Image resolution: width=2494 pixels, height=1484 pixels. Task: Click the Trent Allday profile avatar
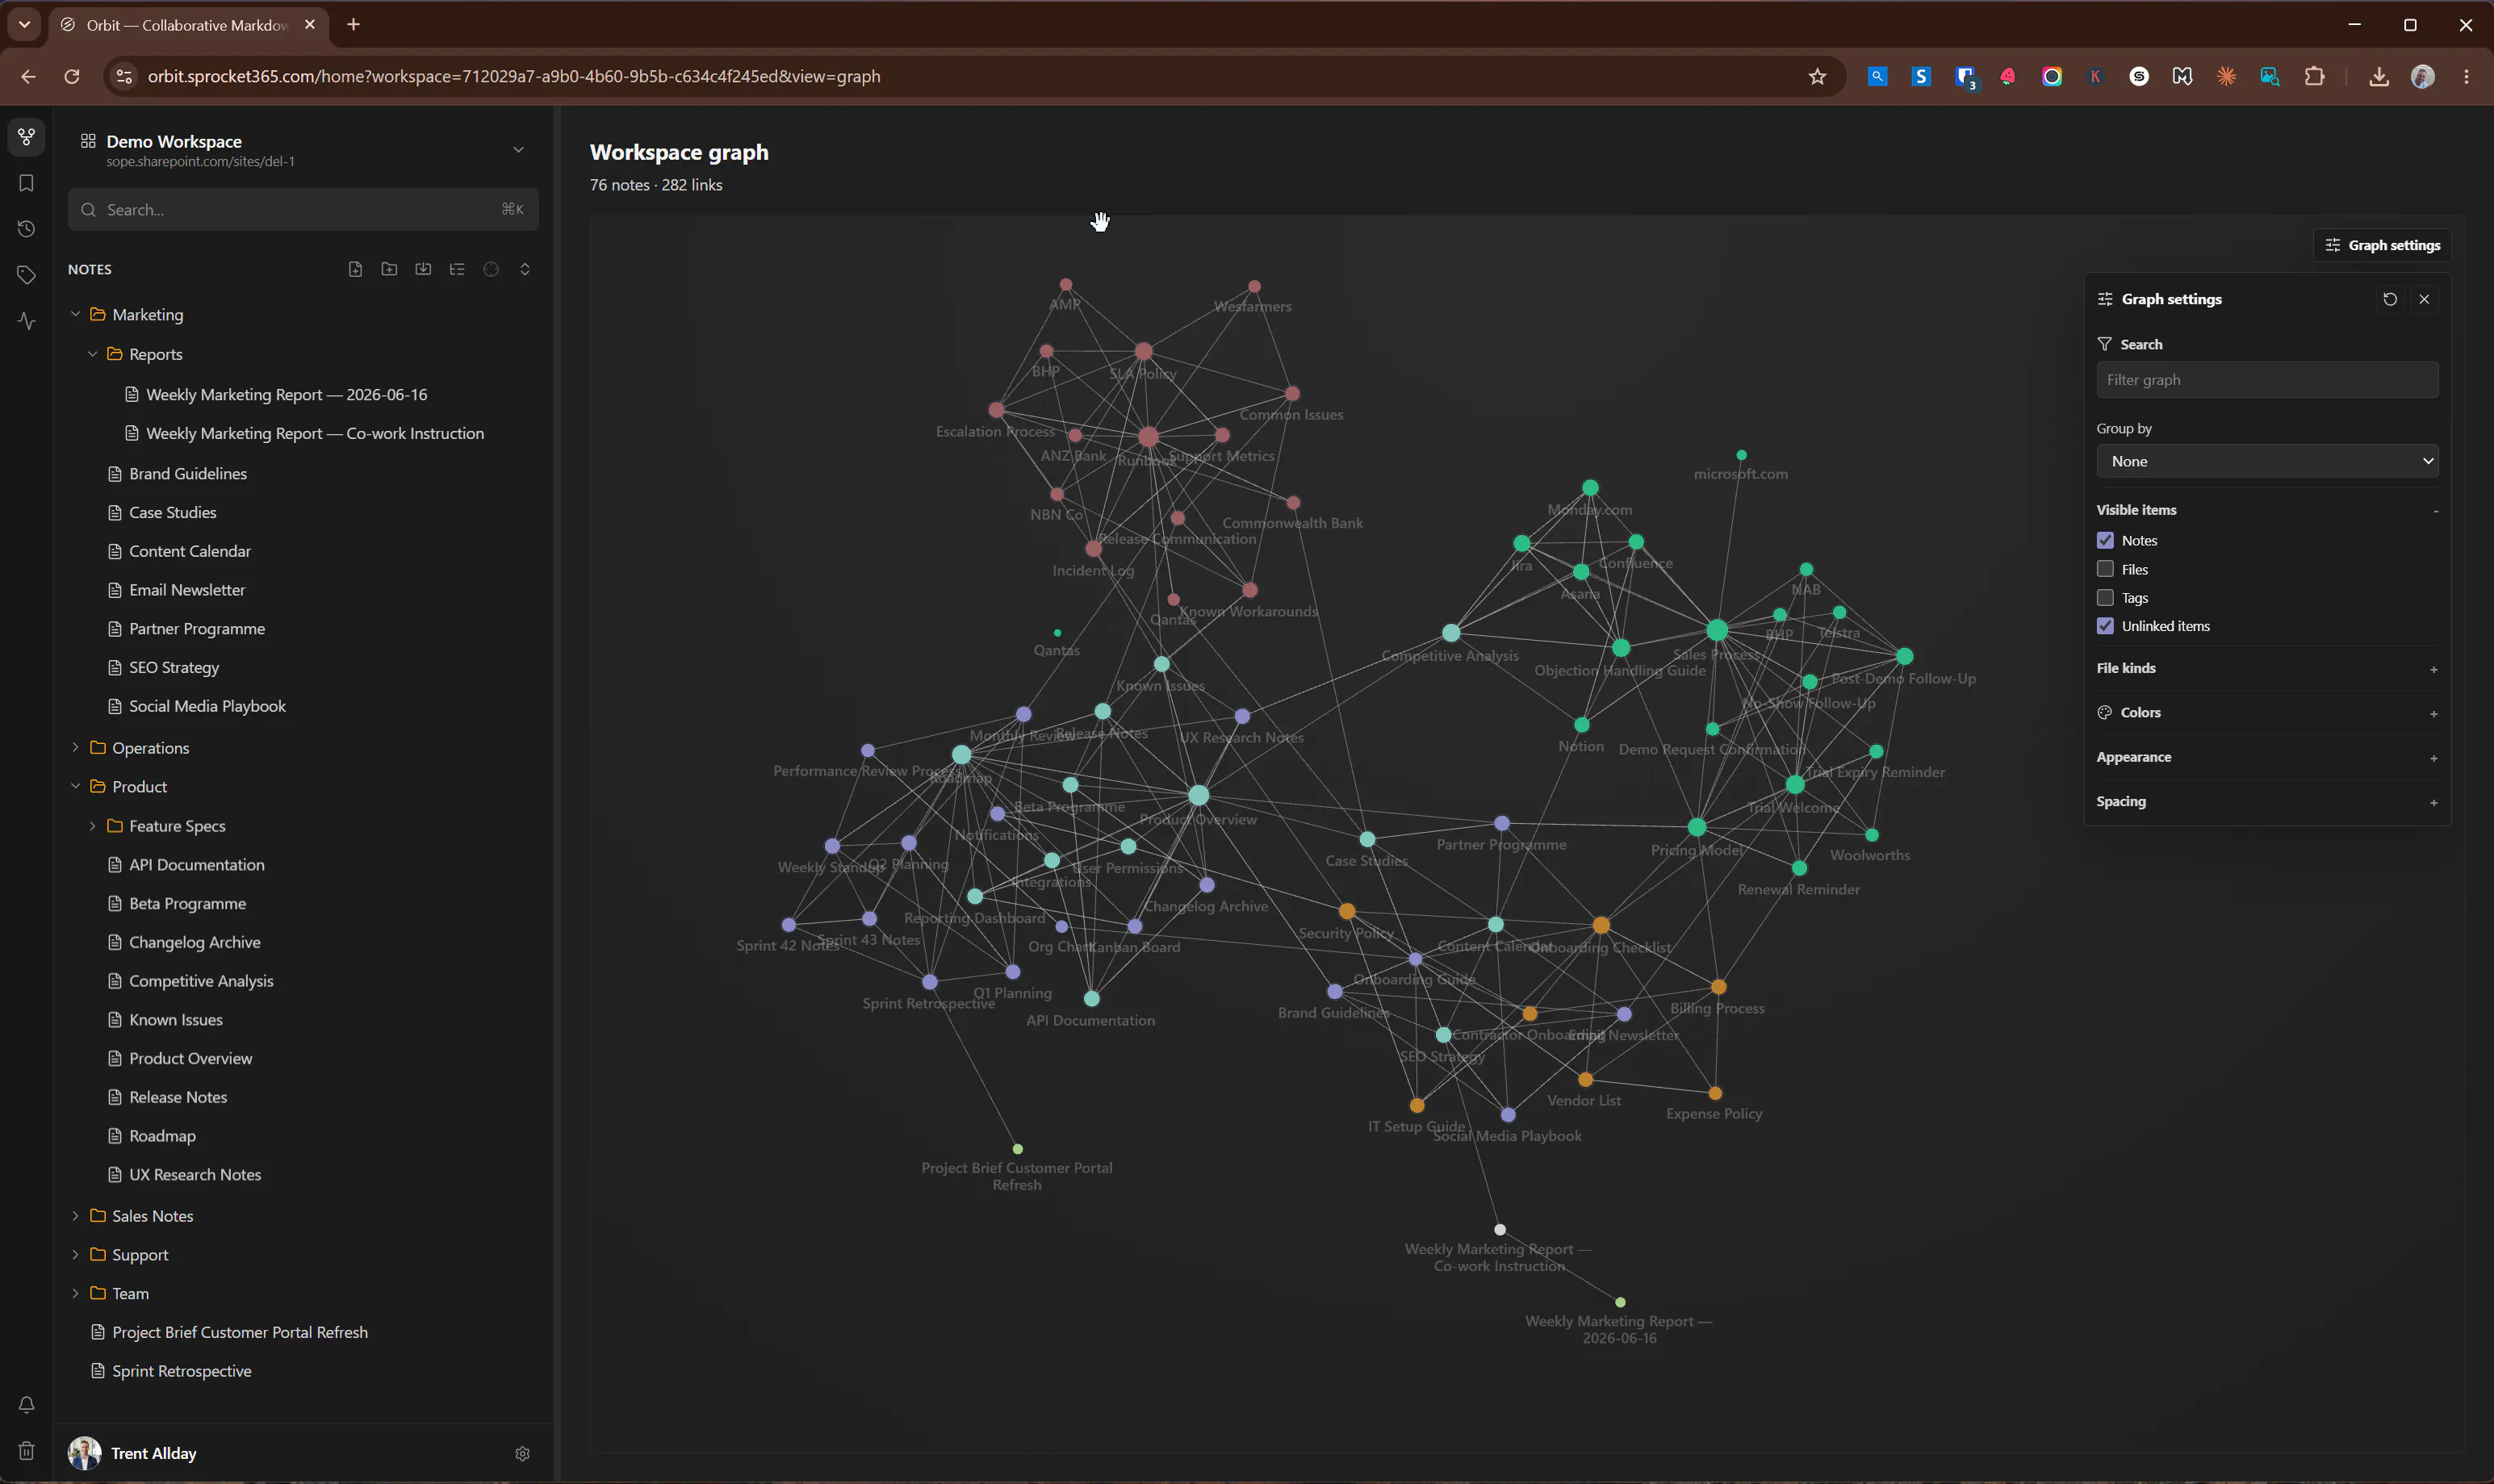(x=84, y=1453)
